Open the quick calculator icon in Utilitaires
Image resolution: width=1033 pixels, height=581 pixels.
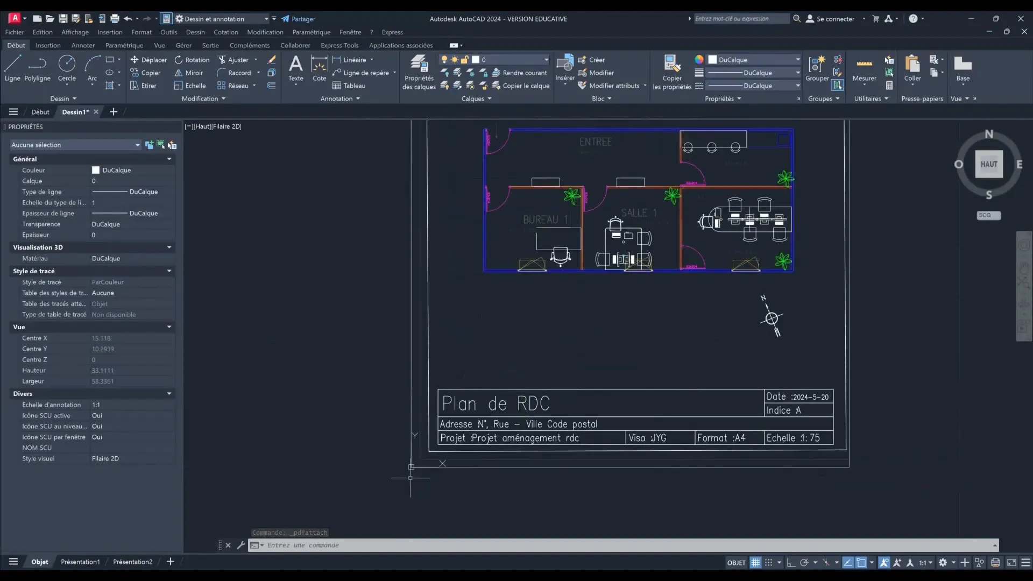tap(889, 86)
